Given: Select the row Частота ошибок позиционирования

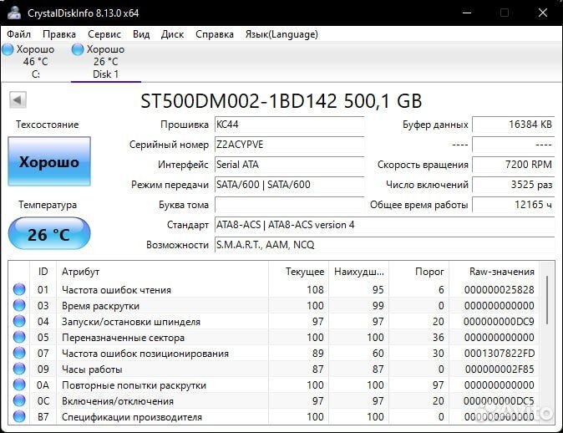Looking at the screenshot, I should point(274,354).
